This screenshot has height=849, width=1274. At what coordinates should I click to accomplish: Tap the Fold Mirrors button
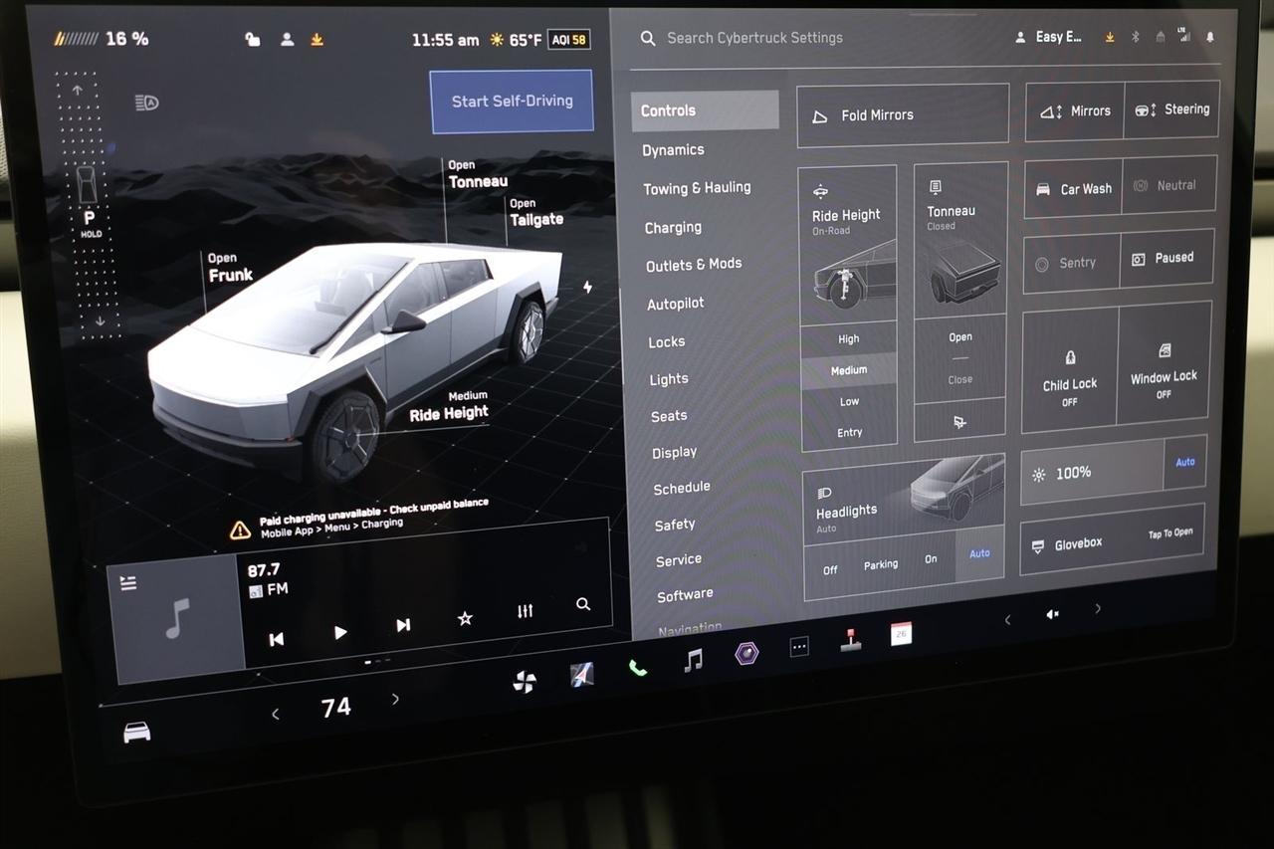(902, 115)
